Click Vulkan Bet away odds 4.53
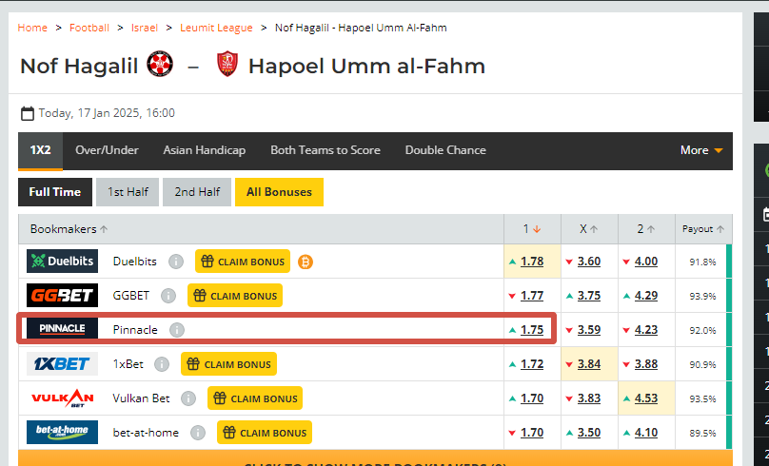The width and height of the screenshot is (769, 466). coord(646,398)
